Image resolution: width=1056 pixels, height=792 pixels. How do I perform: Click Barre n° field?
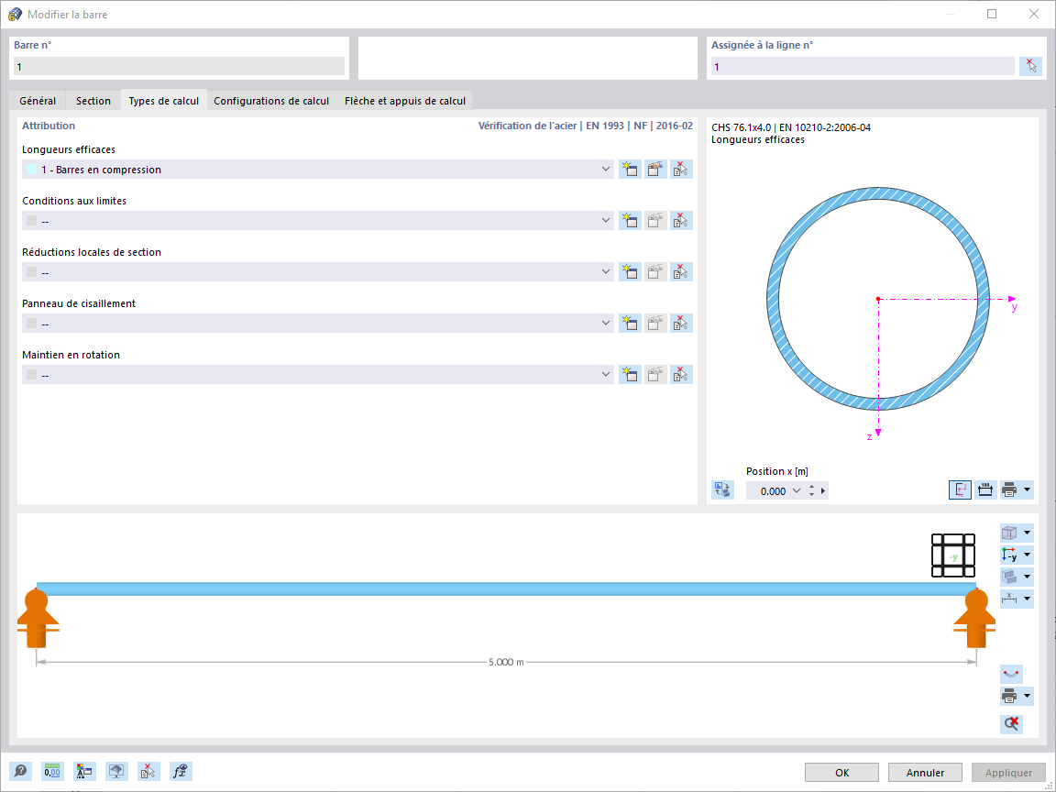click(179, 66)
